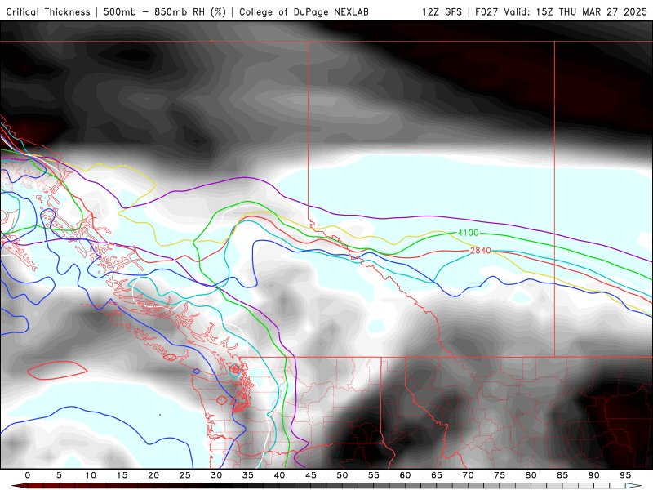Click the colorbar value "90"

point(594,475)
